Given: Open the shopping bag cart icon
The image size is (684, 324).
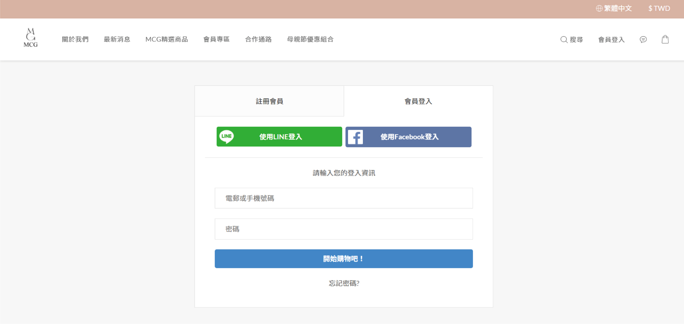Looking at the screenshot, I should click(665, 39).
